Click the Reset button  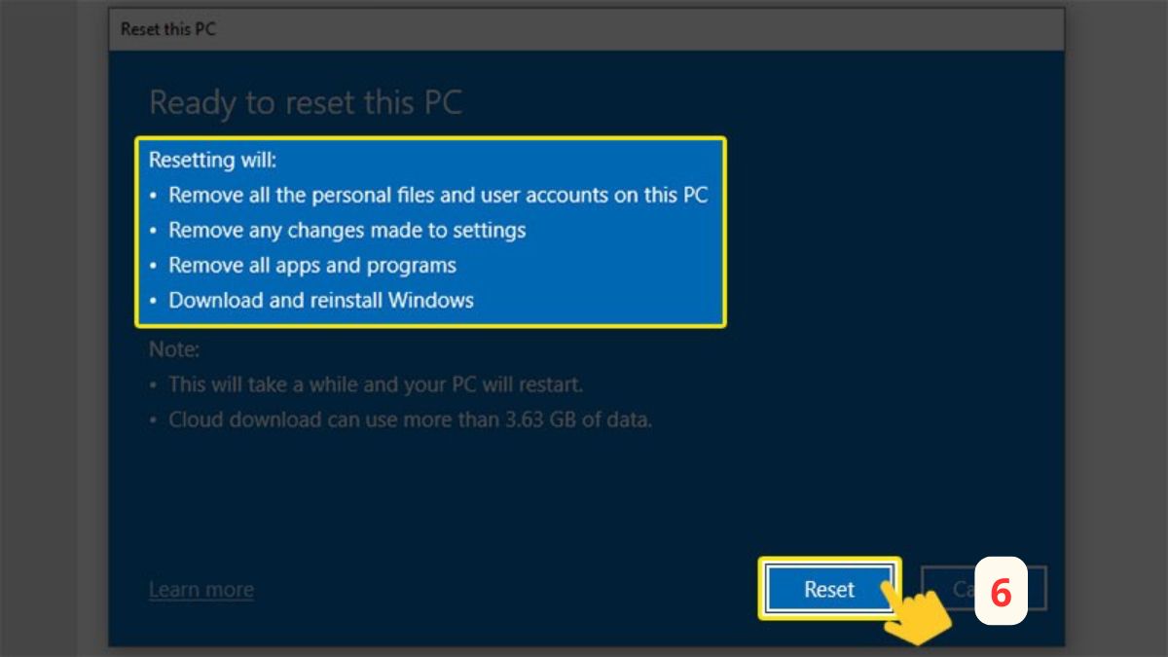pyautogui.click(x=828, y=589)
